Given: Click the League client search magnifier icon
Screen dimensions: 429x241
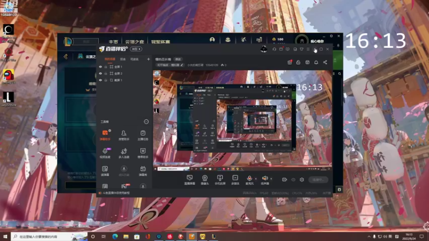Looking at the screenshot, I should coord(339,74).
